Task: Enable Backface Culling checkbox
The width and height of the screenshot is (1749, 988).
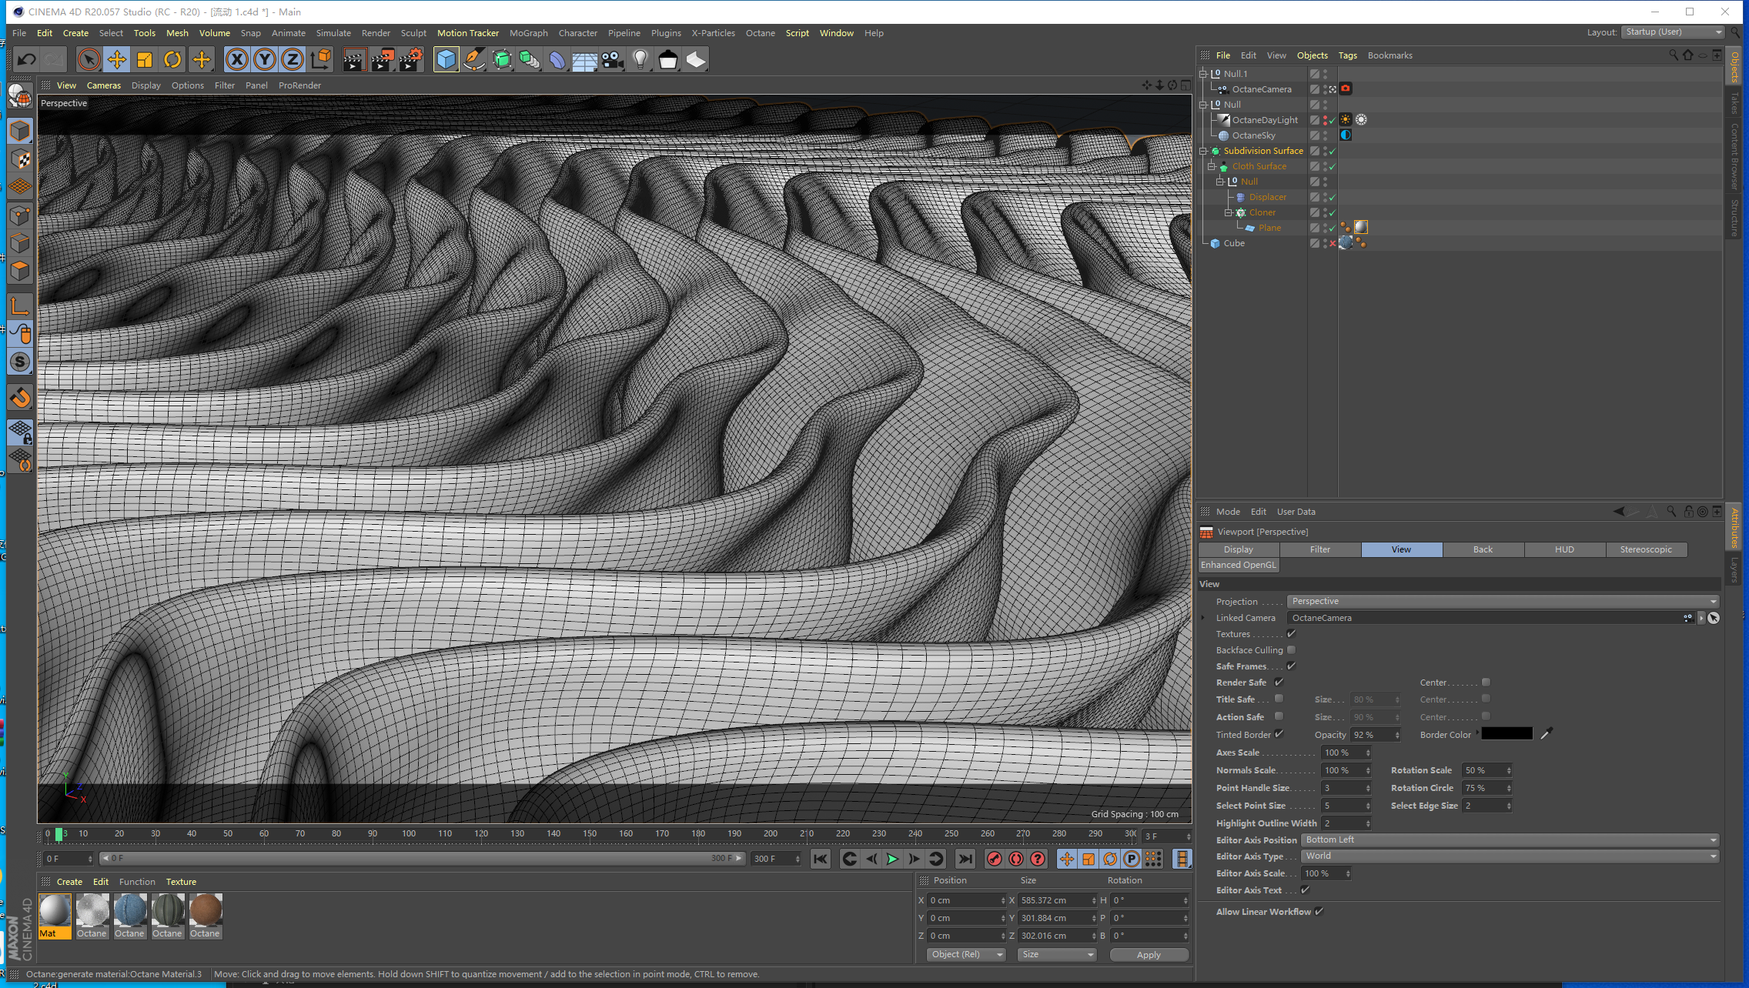Action: pos(1292,650)
